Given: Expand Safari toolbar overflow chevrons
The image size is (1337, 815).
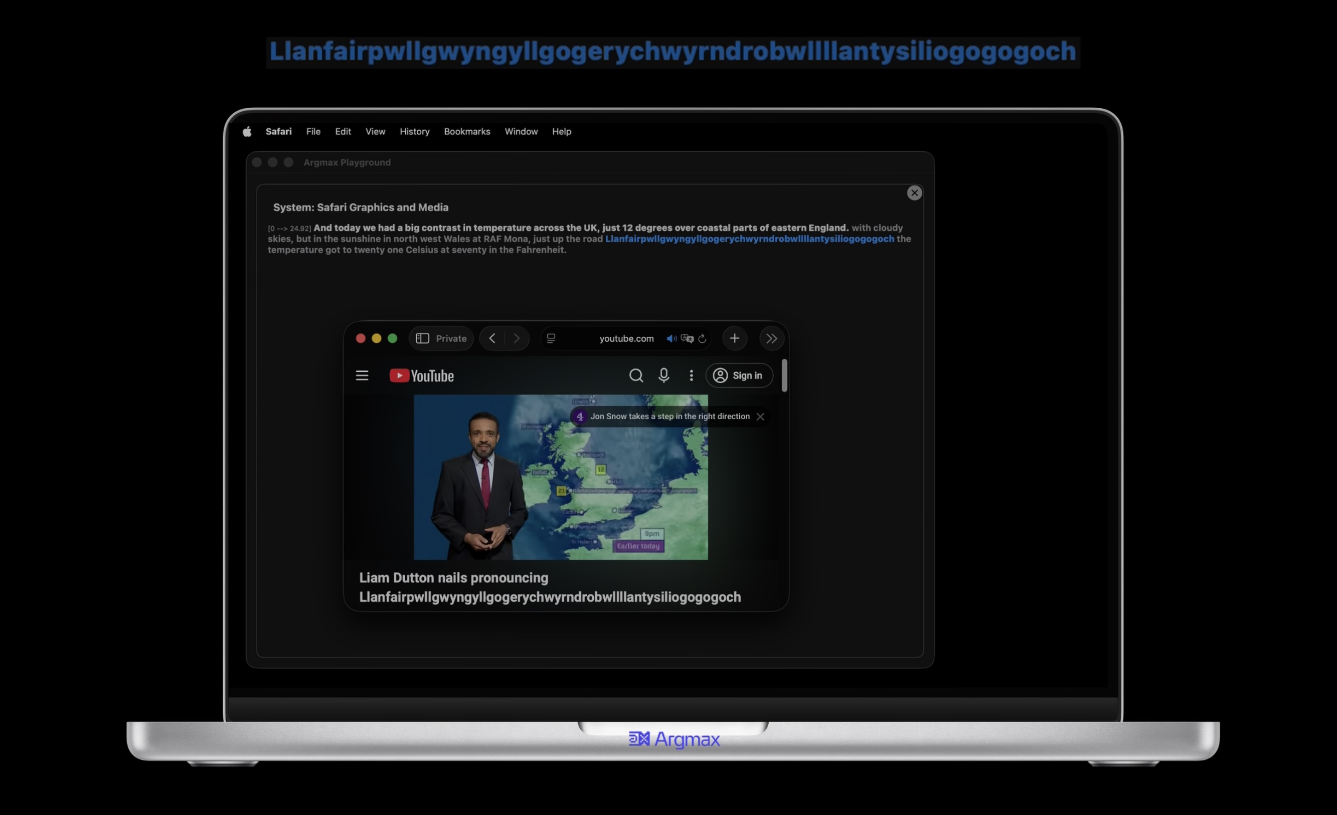Looking at the screenshot, I should (772, 338).
